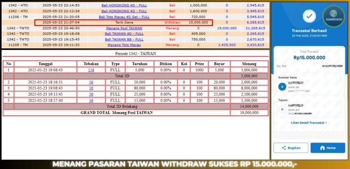Viewport: 350px width, 169px height.
Task: Open the Menang Toto Macau link
Action: [x=124, y=45]
